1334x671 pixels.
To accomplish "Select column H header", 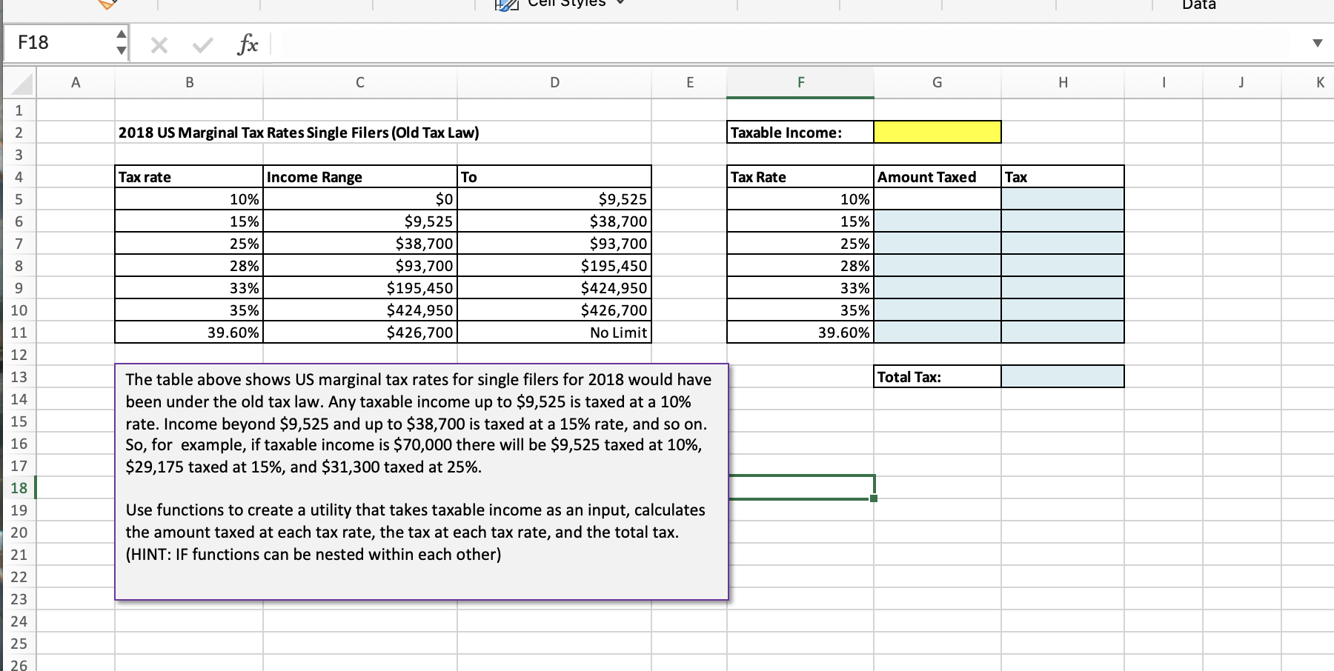I will pyautogui.click(x=1063, y=83).
